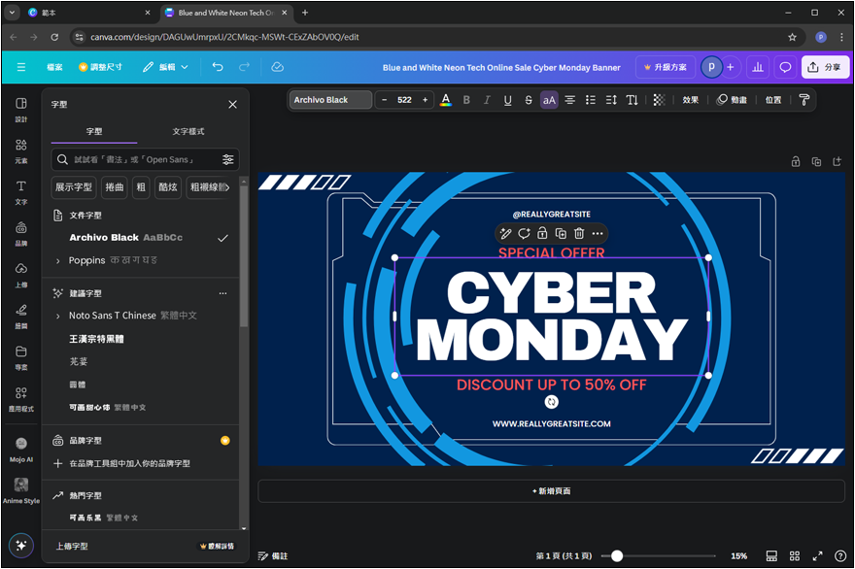Close the font panel
This screenshot has height=569, width=855.
pyautogui.click(x=232, y=104)
